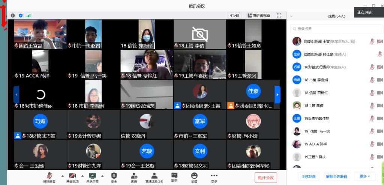Click the red 离开会议 leave button
This screenshot has width=384, height=185.
tap(265, 178)
